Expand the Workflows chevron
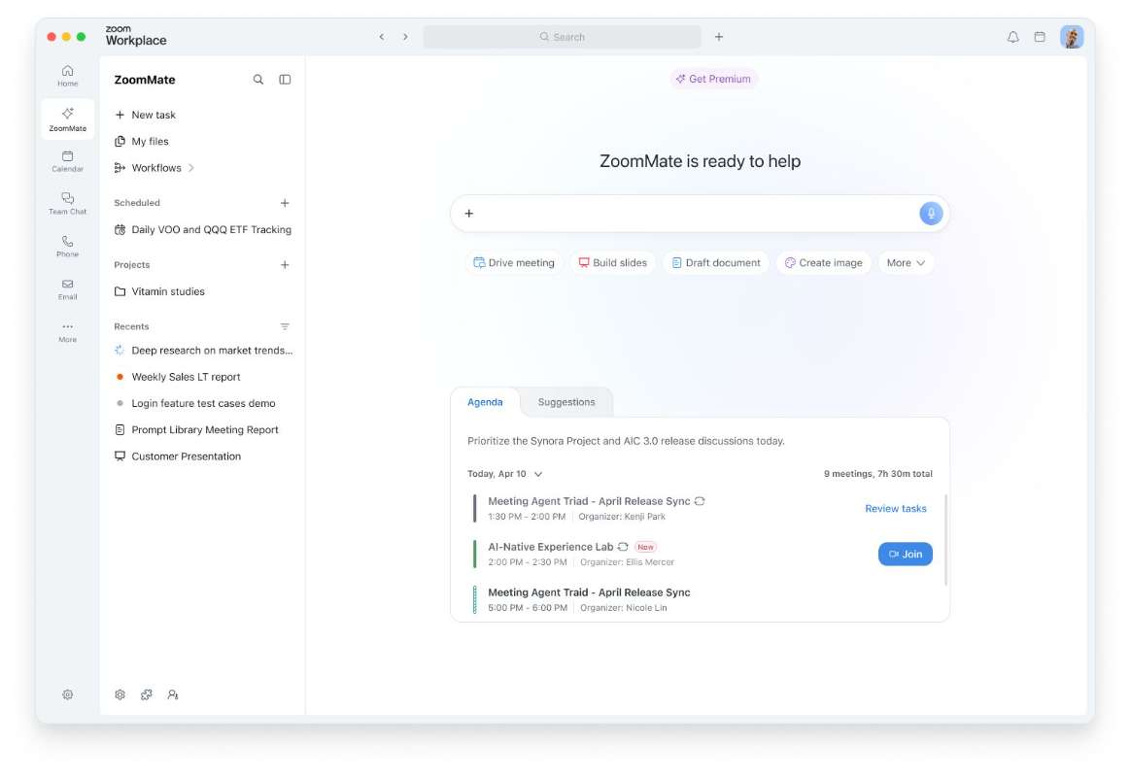The image size is (1131, 777). pos(191,168)
